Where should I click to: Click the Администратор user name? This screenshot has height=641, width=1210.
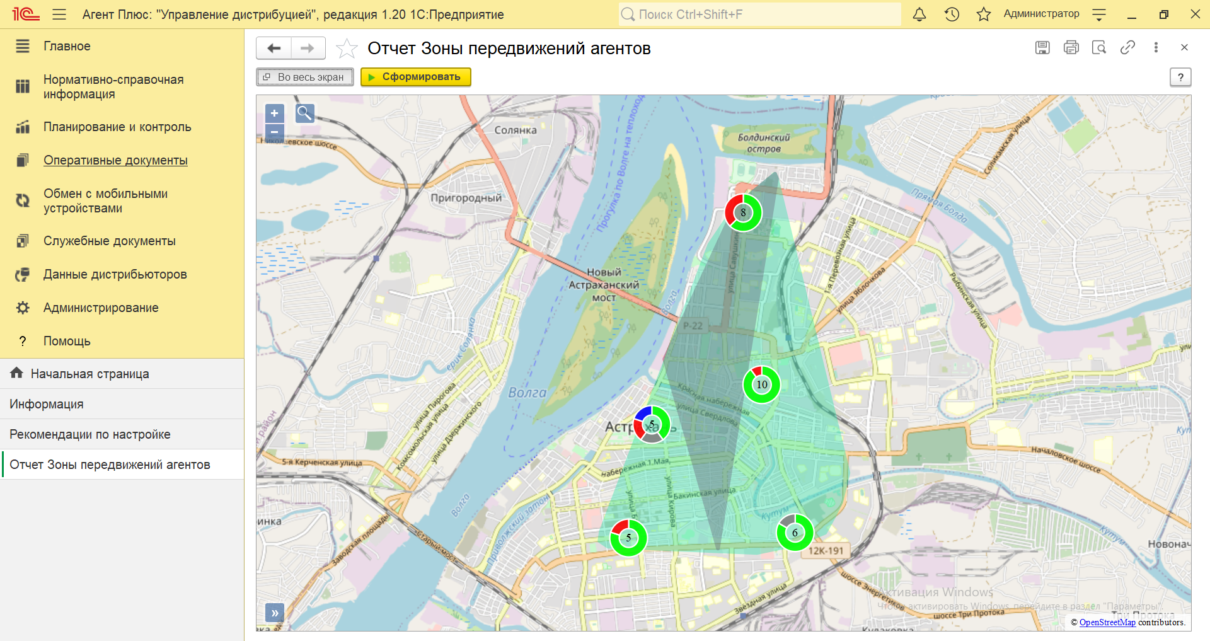pos(1041,14)
